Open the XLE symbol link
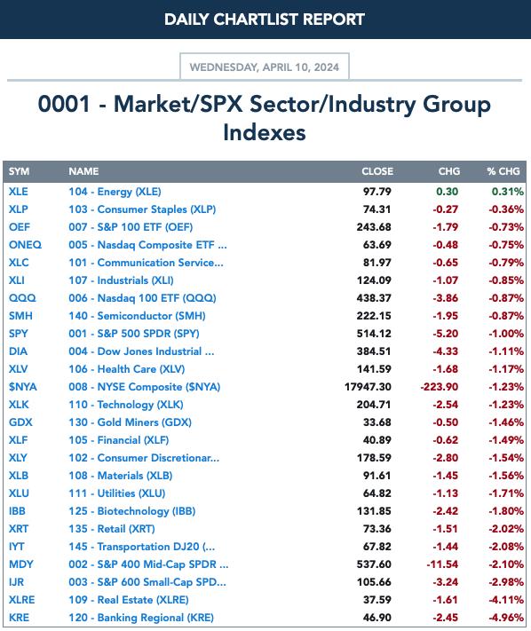This screenshot has width=531, height=631. [19, 192]
